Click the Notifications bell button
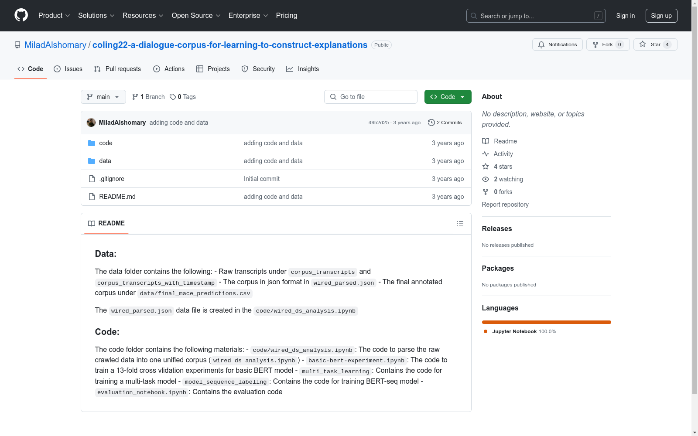The height and width of the screenshot is (436, 698). click(558, 44)
